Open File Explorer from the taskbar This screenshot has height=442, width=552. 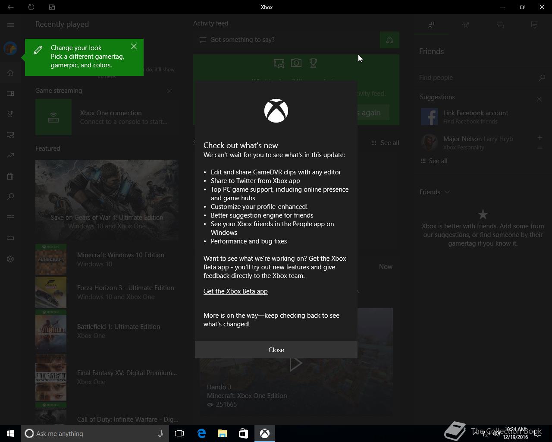(x=222, y=433)
